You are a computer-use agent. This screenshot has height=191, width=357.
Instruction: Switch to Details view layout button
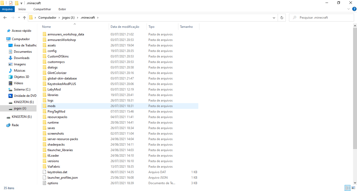pos(348,188)
